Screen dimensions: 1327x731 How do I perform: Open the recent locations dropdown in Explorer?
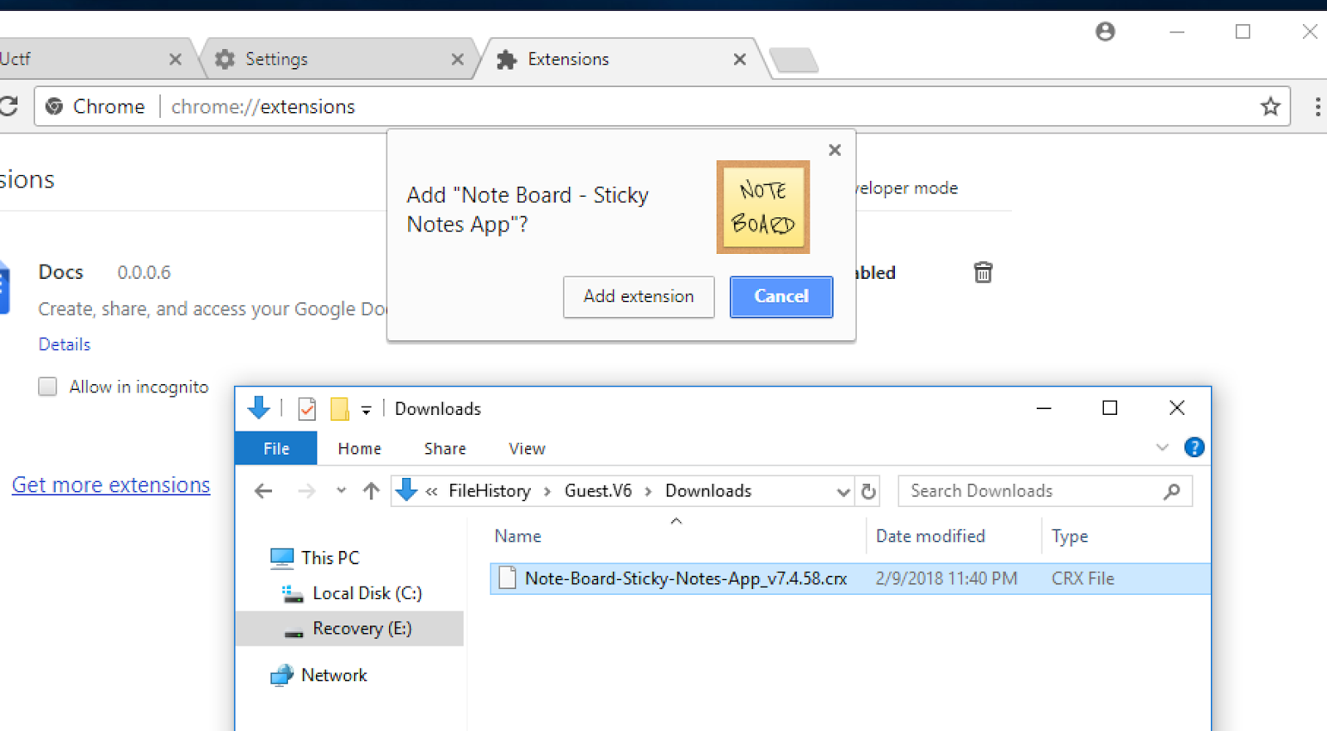coord(341,491)
